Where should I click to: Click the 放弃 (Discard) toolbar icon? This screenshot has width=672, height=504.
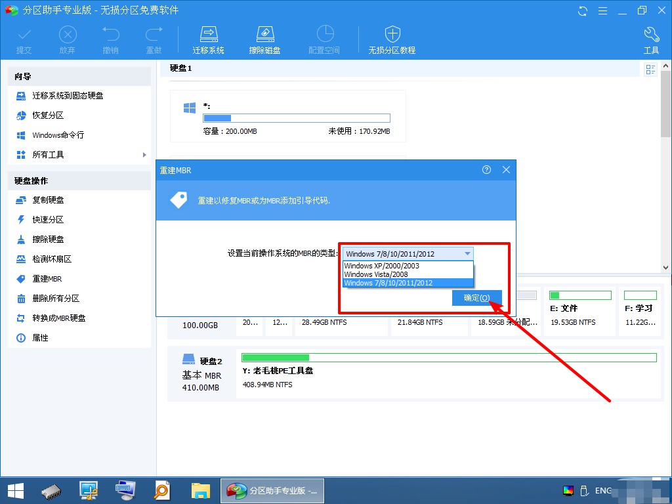tap(68, 40)
